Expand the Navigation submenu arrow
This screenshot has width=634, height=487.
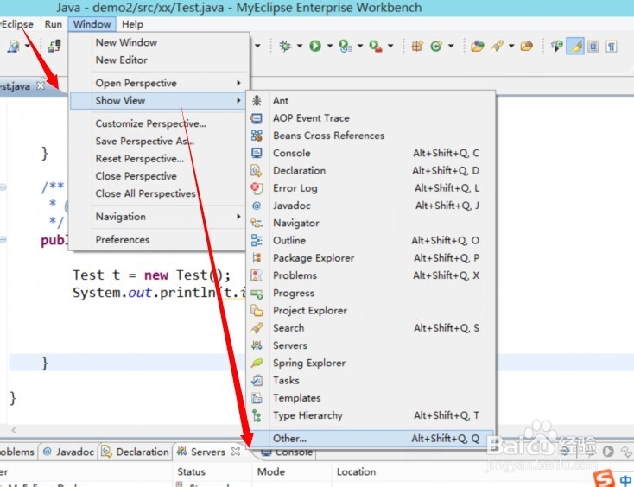(238, 217)
